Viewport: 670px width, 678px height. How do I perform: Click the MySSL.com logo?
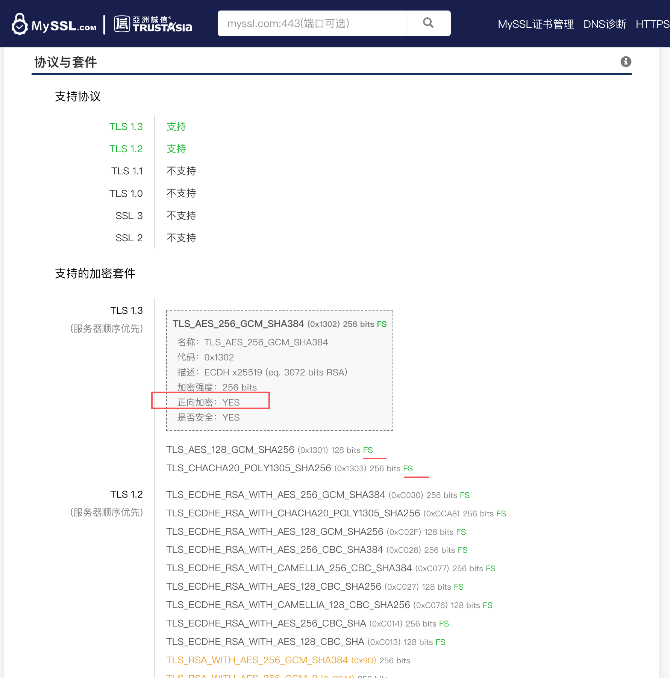tap(54, 24)
